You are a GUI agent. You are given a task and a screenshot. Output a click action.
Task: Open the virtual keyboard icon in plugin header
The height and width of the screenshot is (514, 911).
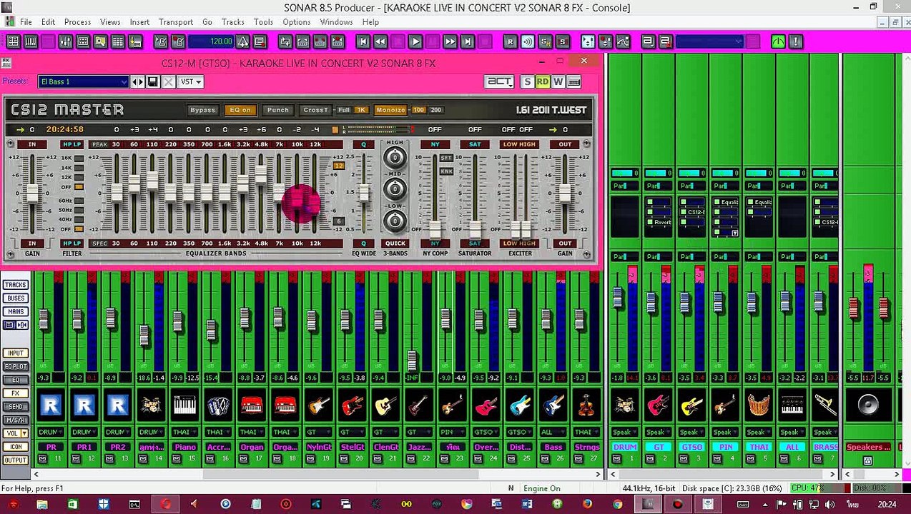pos(573,82)
